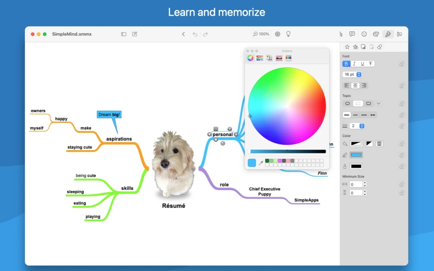Select the 'Dream big!' callout
Screen dimensions: 434x271
point(109,114)
